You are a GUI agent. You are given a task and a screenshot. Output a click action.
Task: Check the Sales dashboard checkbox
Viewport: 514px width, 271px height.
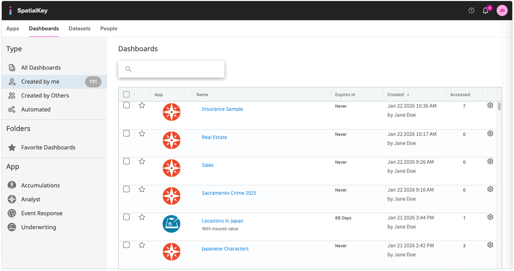pyautogui.click(x=127, y=161)
